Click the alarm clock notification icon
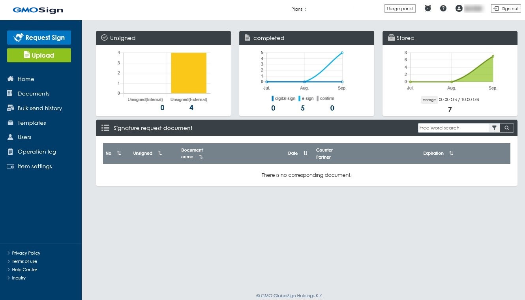 (427, 8)
